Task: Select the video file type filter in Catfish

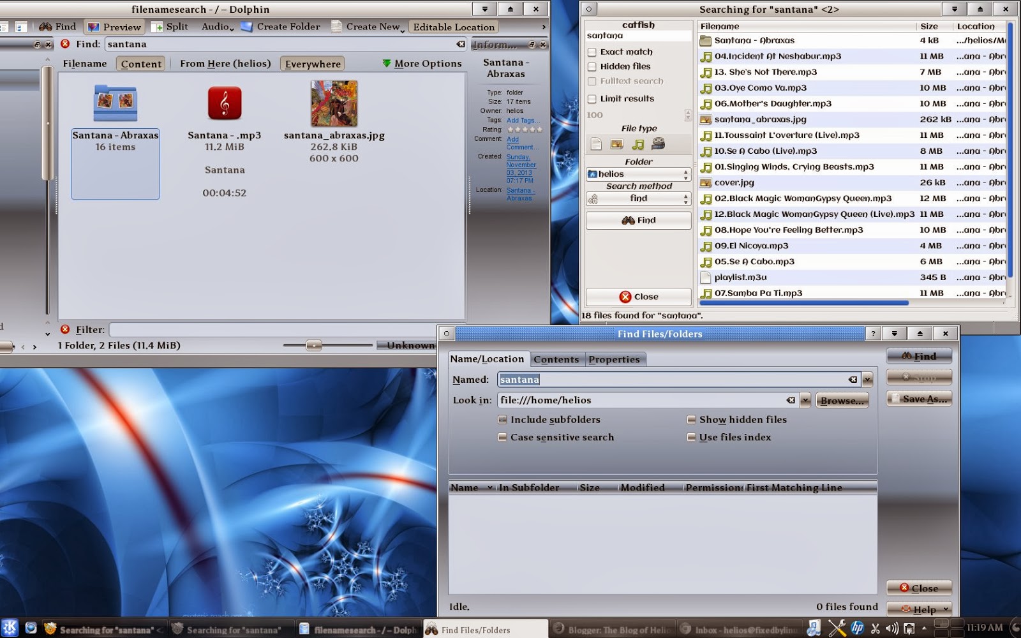Action: pos(659,144)
